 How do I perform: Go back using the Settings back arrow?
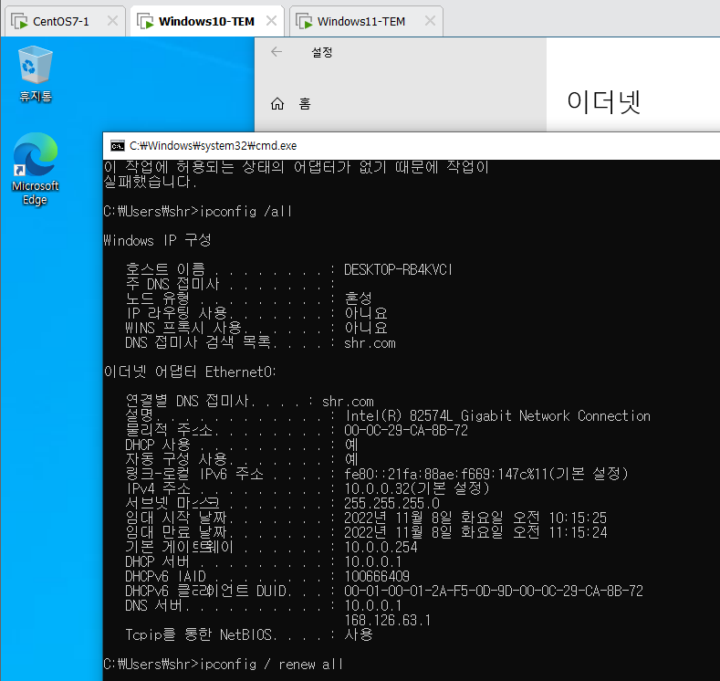[x=277, y=52]
